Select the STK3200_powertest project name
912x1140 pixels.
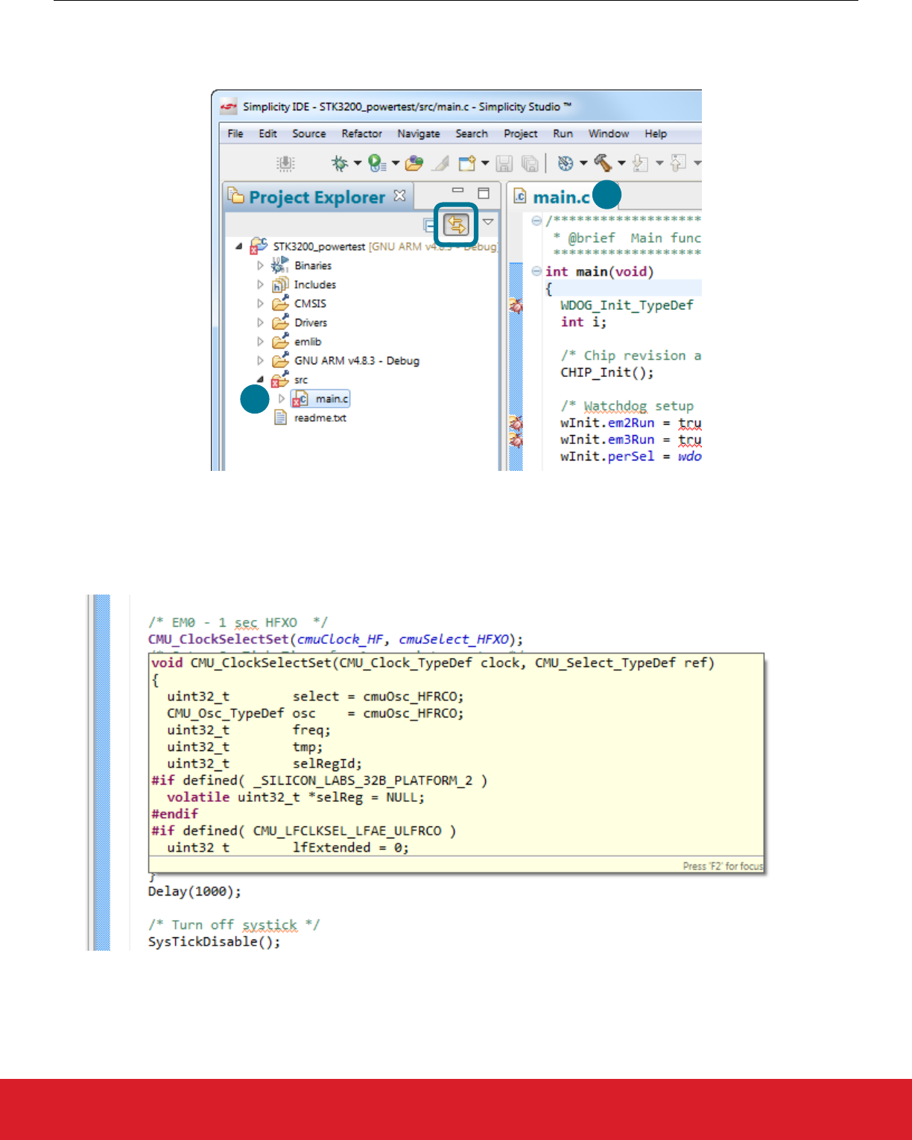coord(319,247)
